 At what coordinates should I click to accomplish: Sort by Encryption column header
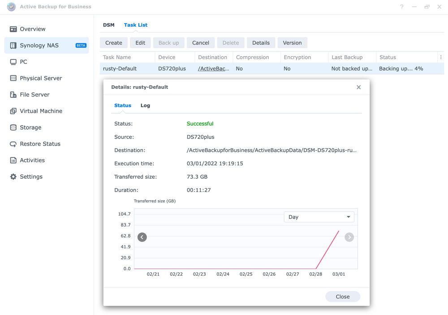coord(304,57)
